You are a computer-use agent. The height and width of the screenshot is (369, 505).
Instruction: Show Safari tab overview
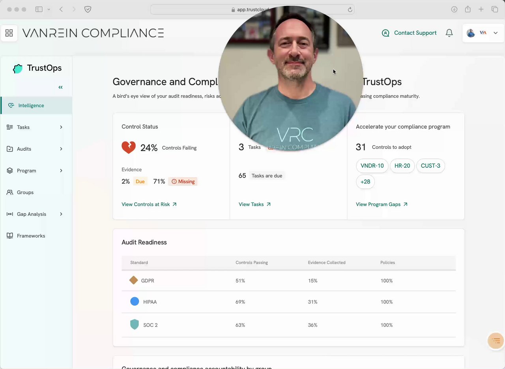tap(494, 9)
